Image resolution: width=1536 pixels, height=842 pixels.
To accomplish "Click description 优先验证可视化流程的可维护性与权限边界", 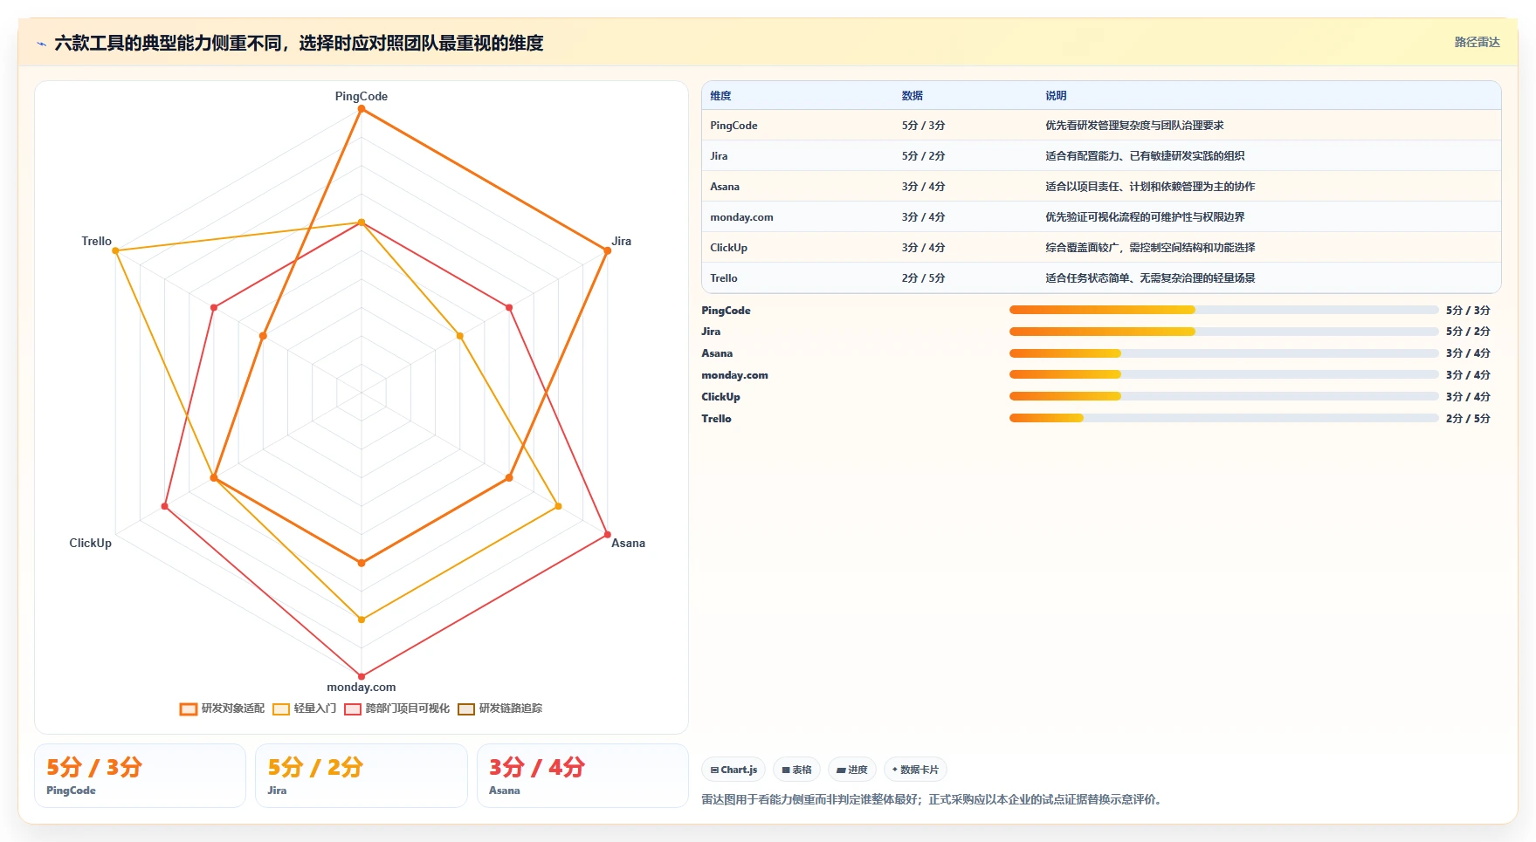I will click(x=1145, y=217).
